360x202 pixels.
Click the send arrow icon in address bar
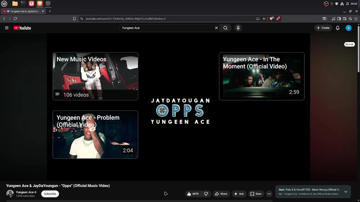click(x=264, y=19)
